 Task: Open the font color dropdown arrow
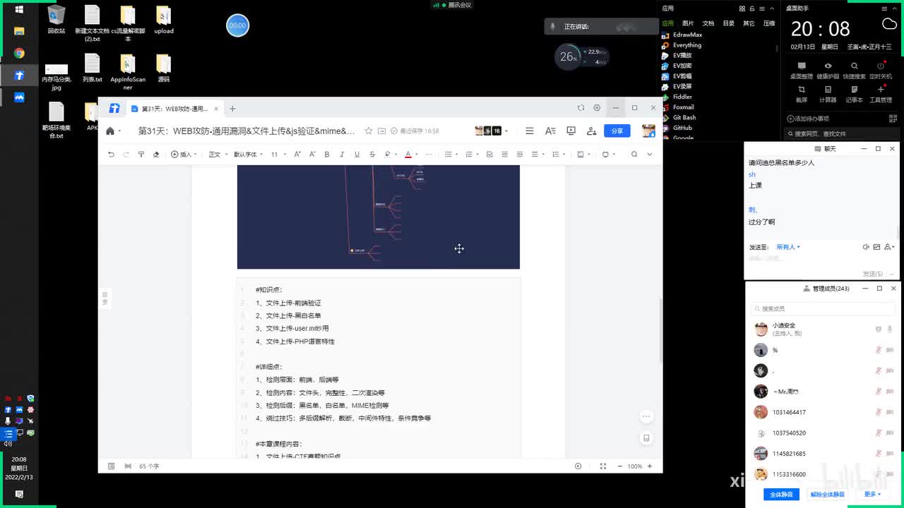(x=417, y=155)
